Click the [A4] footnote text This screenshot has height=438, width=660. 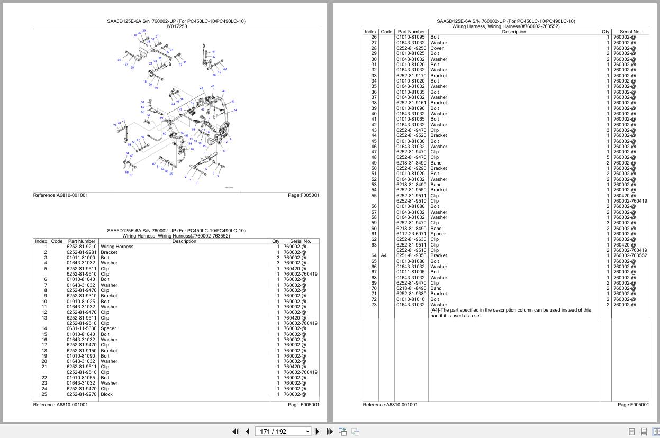pos(510,313)
